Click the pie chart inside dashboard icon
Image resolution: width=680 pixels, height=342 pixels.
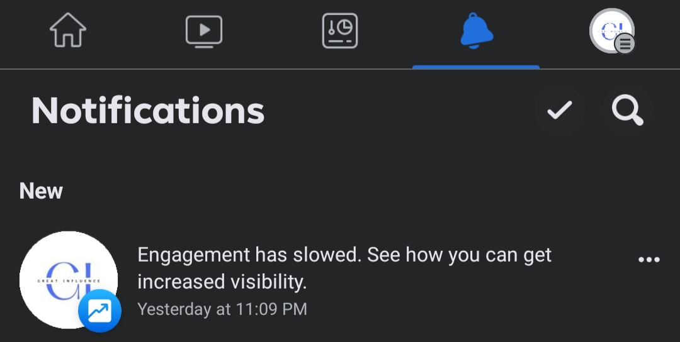[345, 27]
